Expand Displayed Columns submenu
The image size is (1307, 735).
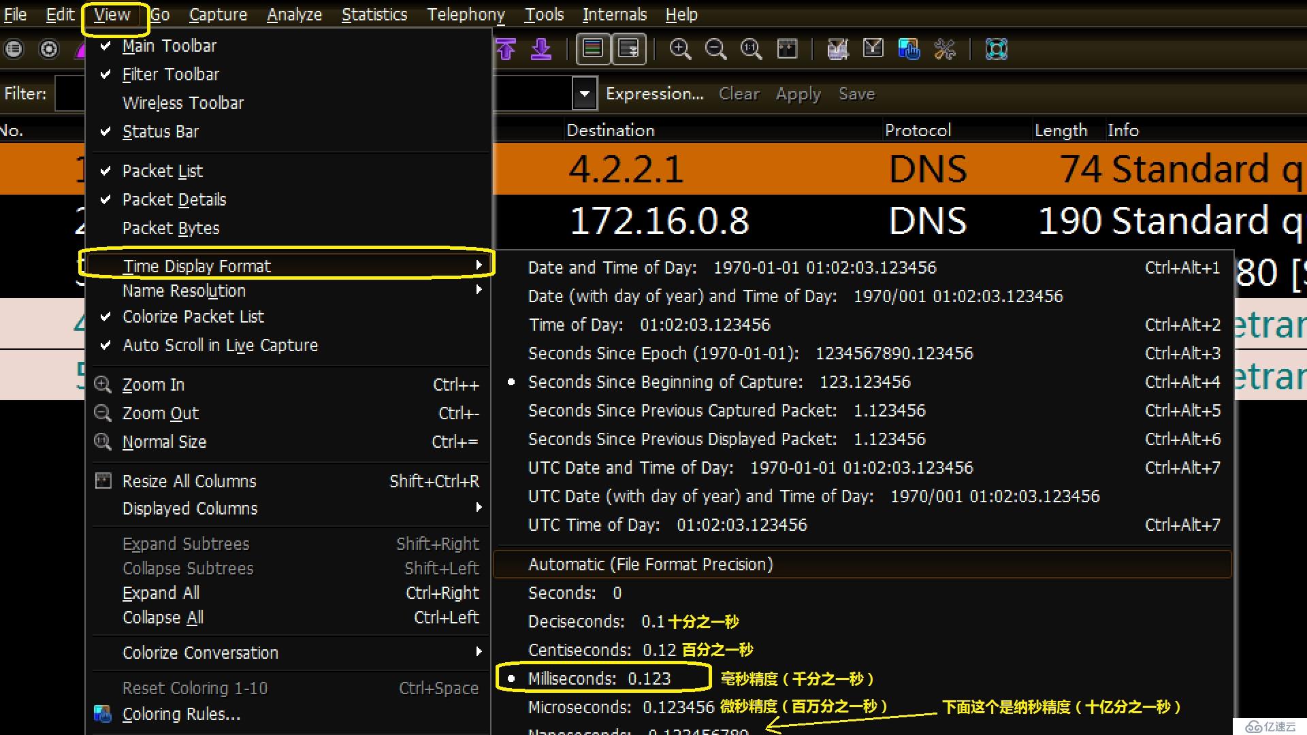[287, 509]
